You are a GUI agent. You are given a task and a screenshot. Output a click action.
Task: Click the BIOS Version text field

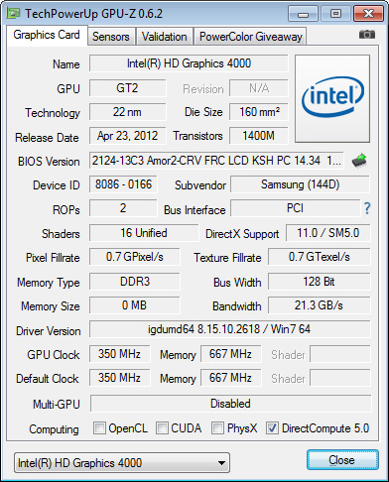tap(216, 161)
